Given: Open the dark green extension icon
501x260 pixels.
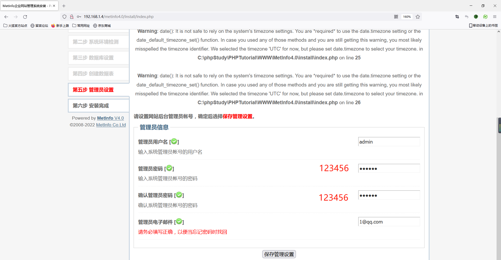Looking at the screenshot, I should click(x=476, y=17).
